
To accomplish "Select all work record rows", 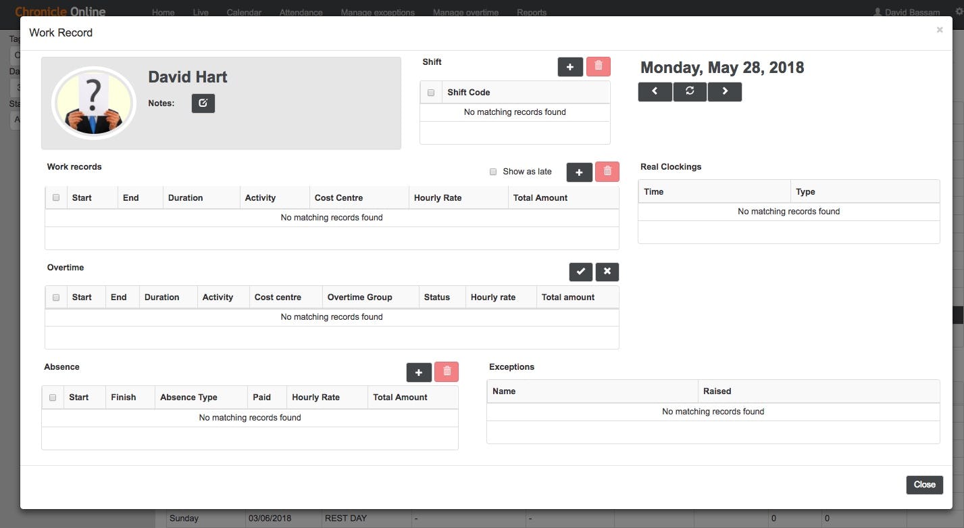I will click(56, 197).
